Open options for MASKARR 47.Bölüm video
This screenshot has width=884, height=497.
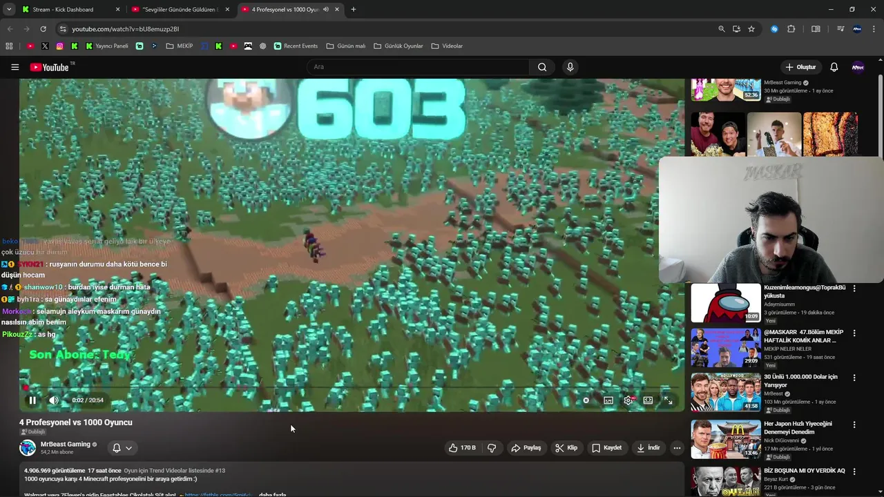click(x=854, y=333)
